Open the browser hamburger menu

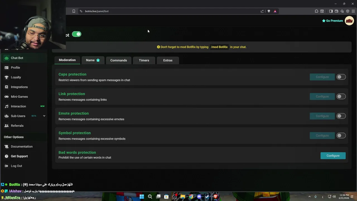pyautogui.click(x=353, y=11)
